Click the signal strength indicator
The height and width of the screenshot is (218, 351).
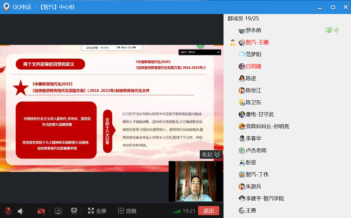click(x=176, y=211)
